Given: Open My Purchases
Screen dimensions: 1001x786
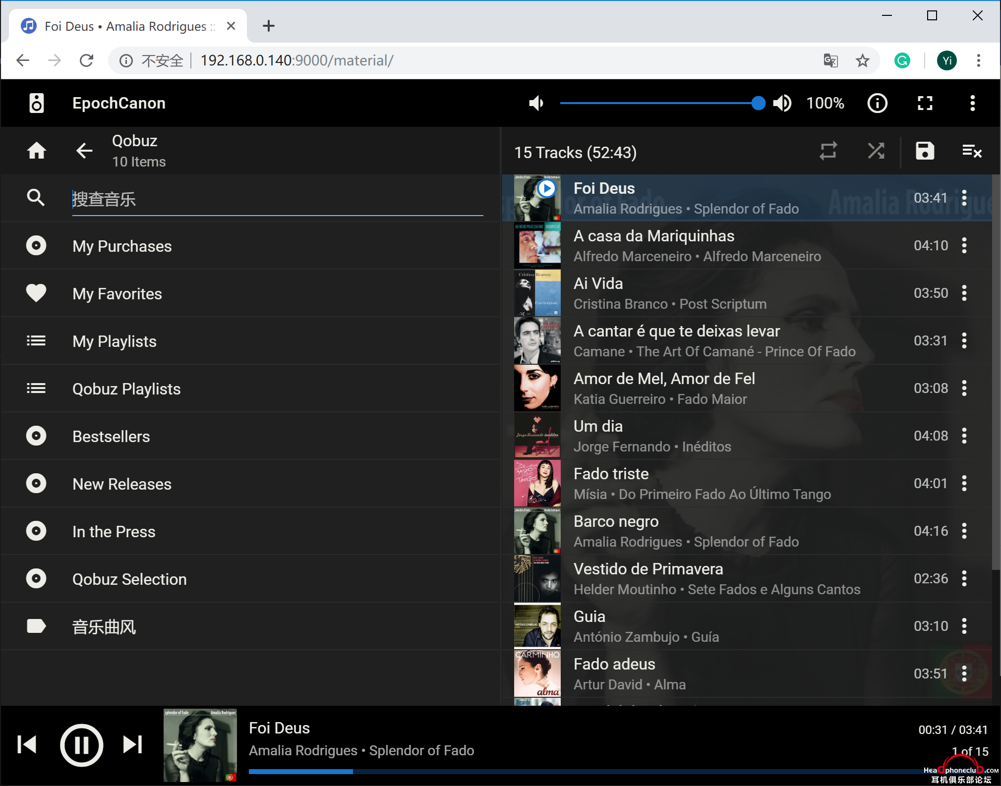Looking at the screenshot, I should pyautogui.click(x=250, y=246).
